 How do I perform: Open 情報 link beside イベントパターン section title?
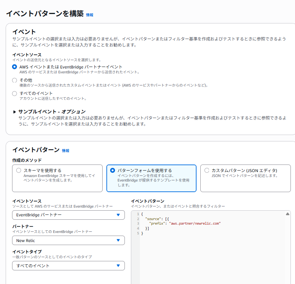pos(66,151)
